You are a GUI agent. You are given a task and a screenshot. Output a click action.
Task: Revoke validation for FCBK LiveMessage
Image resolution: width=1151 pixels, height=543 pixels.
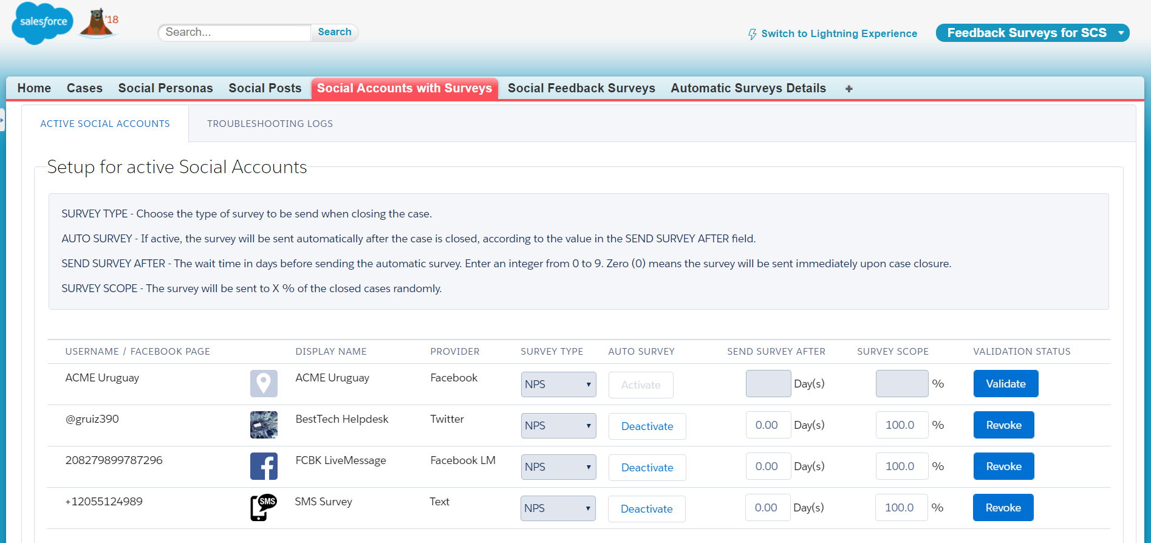pyautogui.click(x=1003, y=466)
